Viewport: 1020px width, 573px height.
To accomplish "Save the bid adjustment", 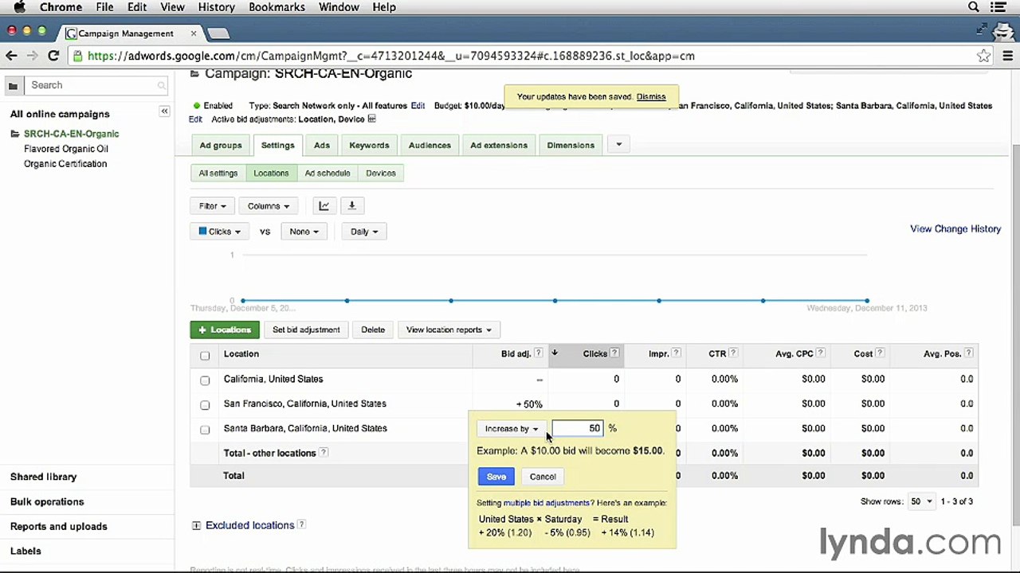I will [496, 477].
